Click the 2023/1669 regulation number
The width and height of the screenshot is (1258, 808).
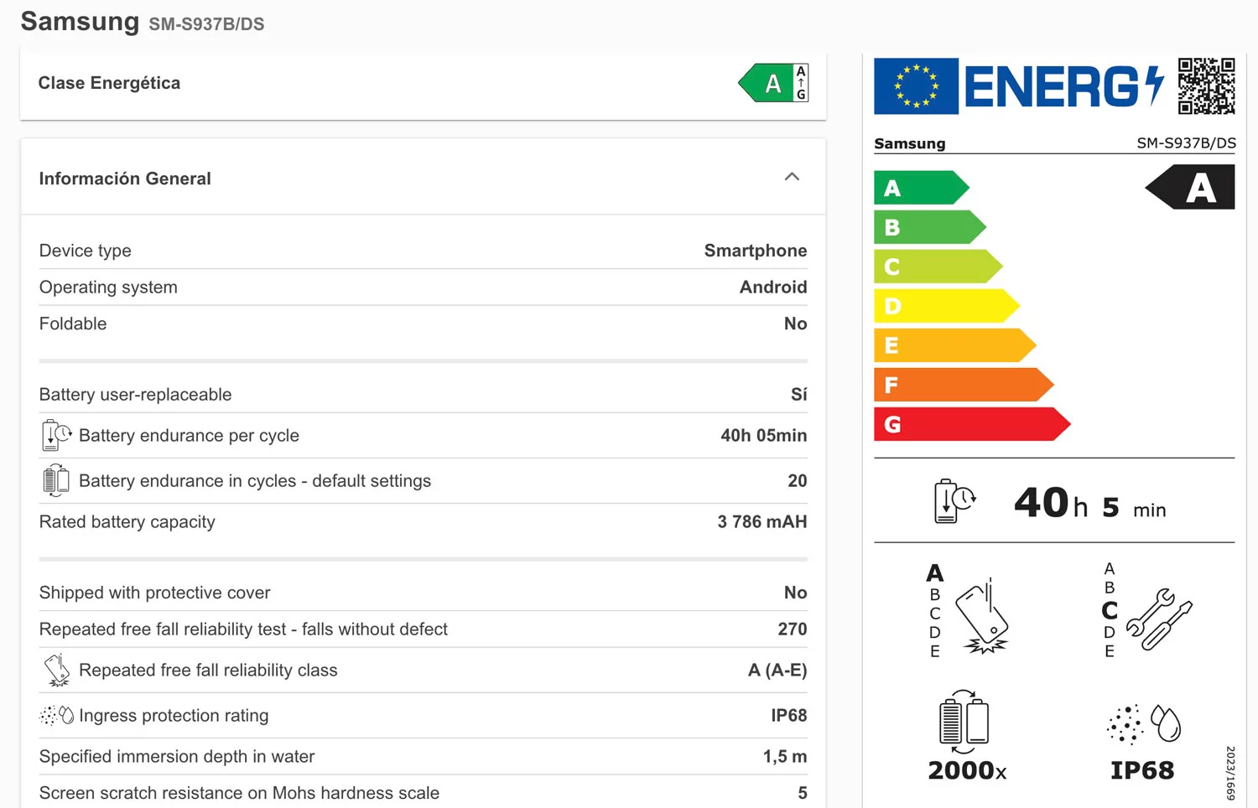[x=1230, y=773]
